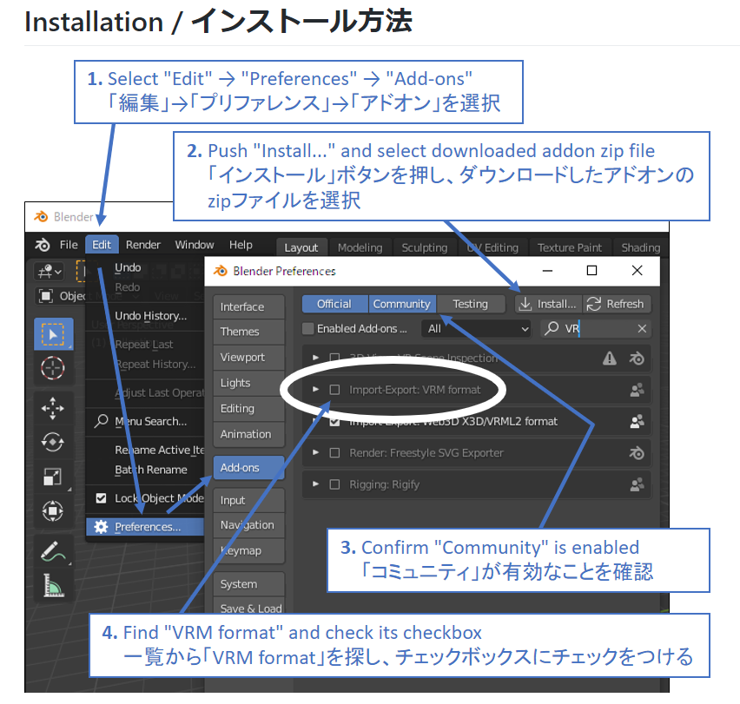Select the Measure tool icon
The height and width of the screenshot is (704, 740).
53,585
